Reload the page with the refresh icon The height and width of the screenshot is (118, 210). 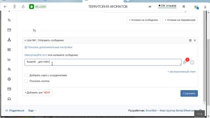23,7
